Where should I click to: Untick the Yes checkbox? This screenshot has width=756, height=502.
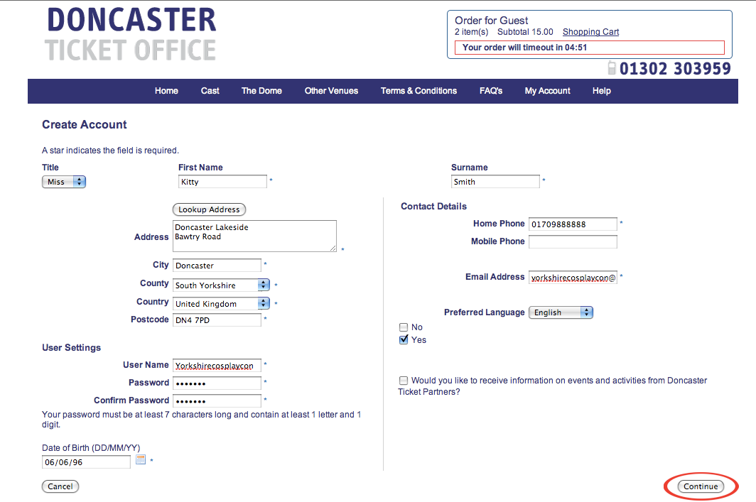(404, 339)
